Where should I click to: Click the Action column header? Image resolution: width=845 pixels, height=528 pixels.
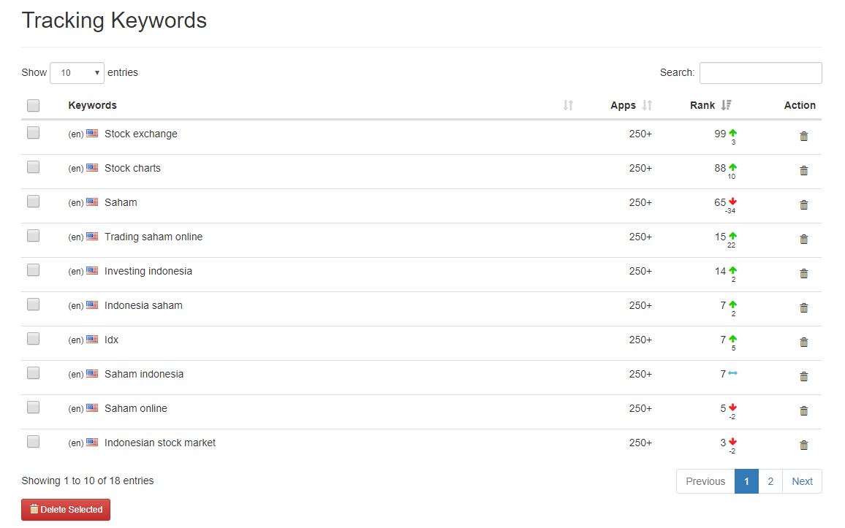click(x=800, y=105)
